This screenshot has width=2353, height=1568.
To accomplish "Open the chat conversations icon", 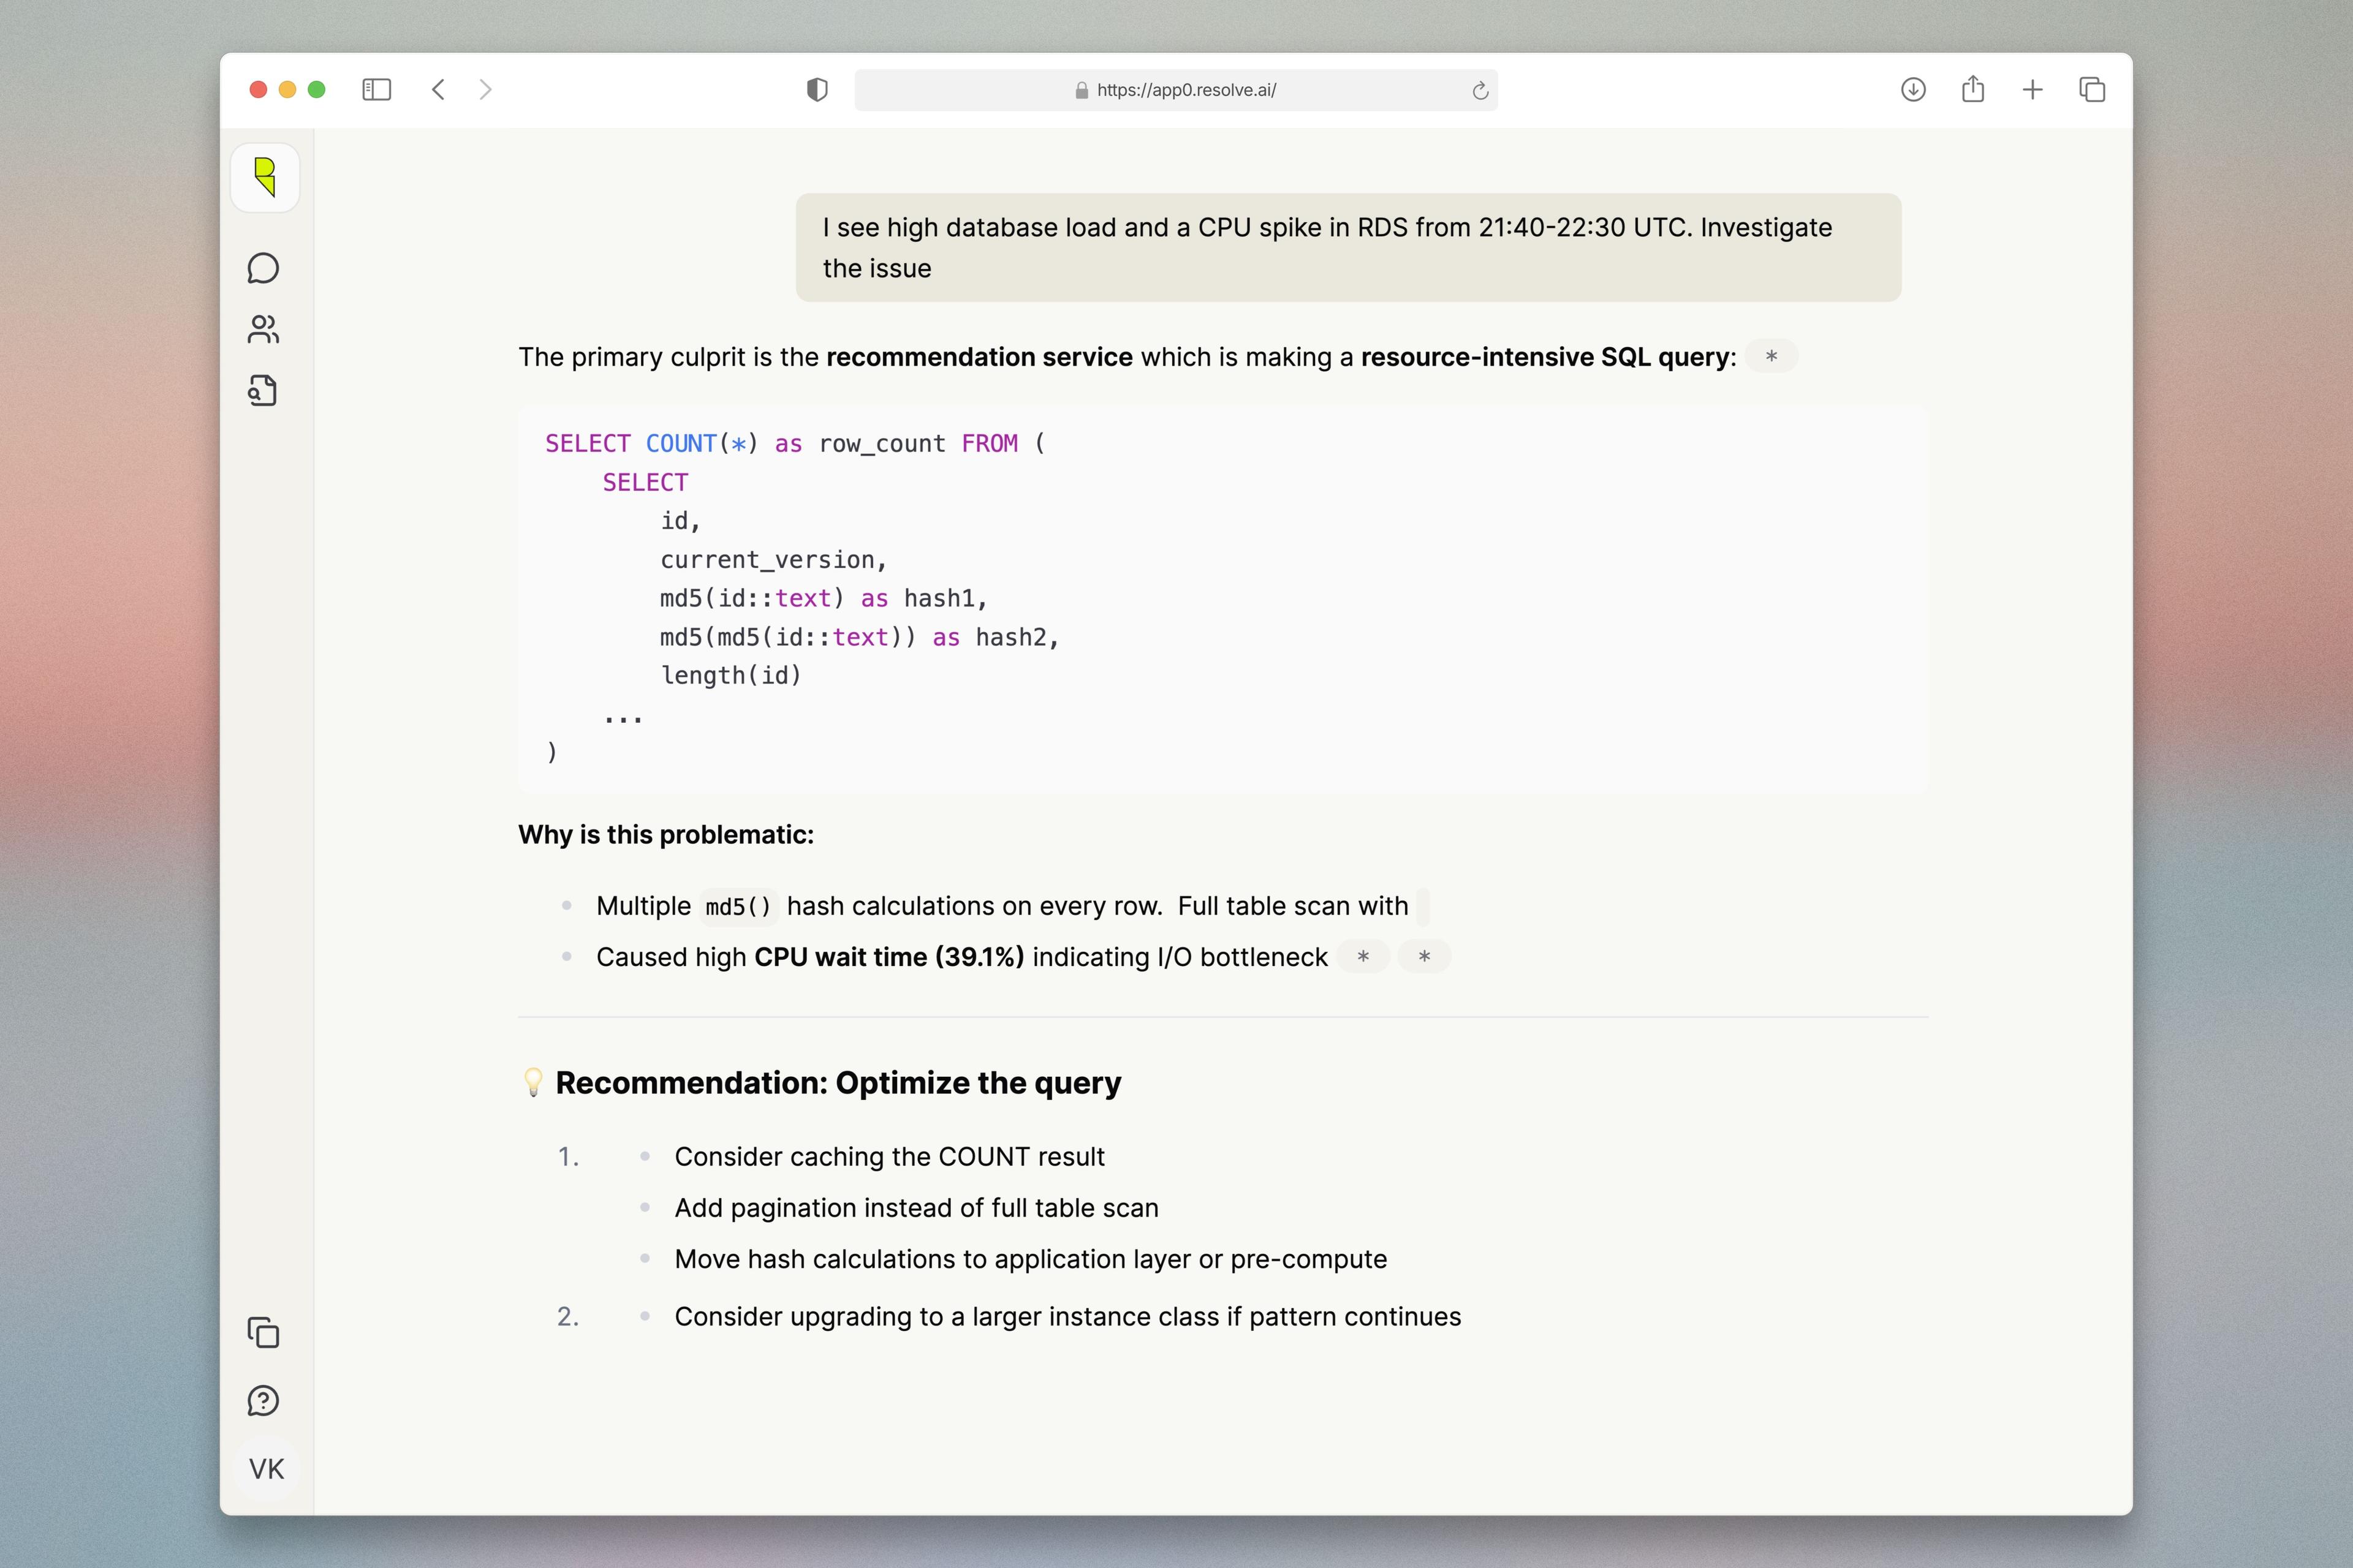I will coord(264,268).
